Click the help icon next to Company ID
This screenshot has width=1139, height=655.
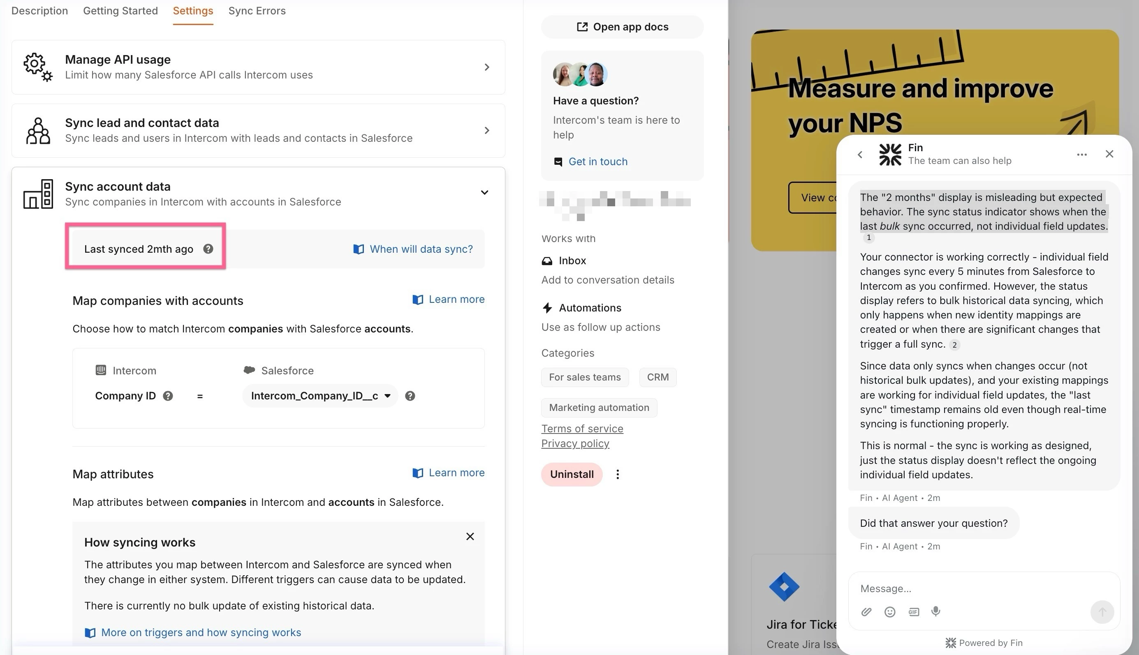168,396
